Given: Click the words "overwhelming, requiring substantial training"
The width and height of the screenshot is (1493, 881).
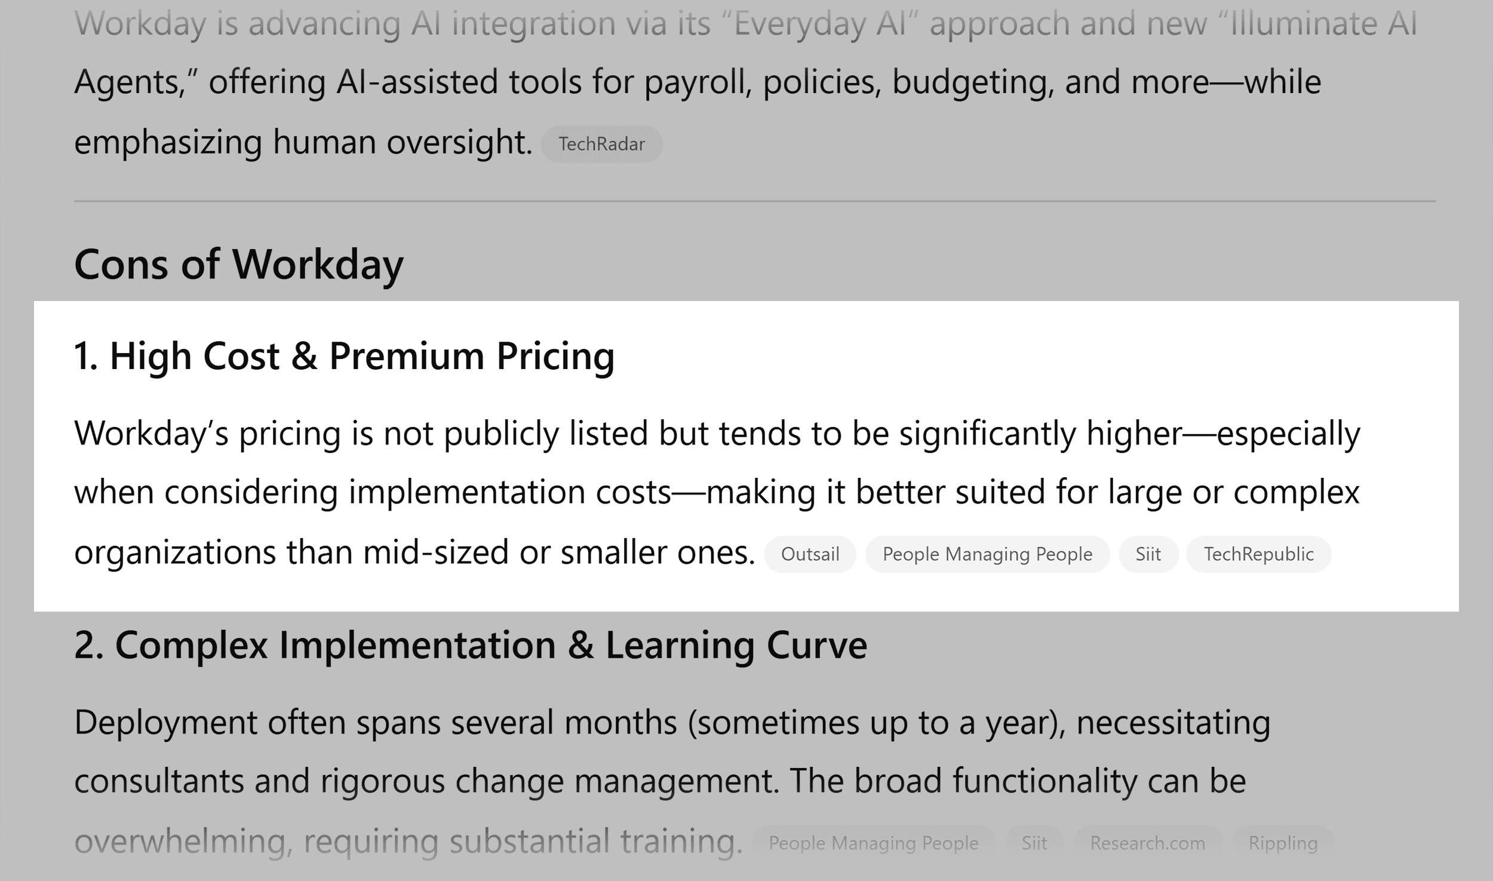Looking at the screenshot, I should pyautogui.click(x=408, y=841).
